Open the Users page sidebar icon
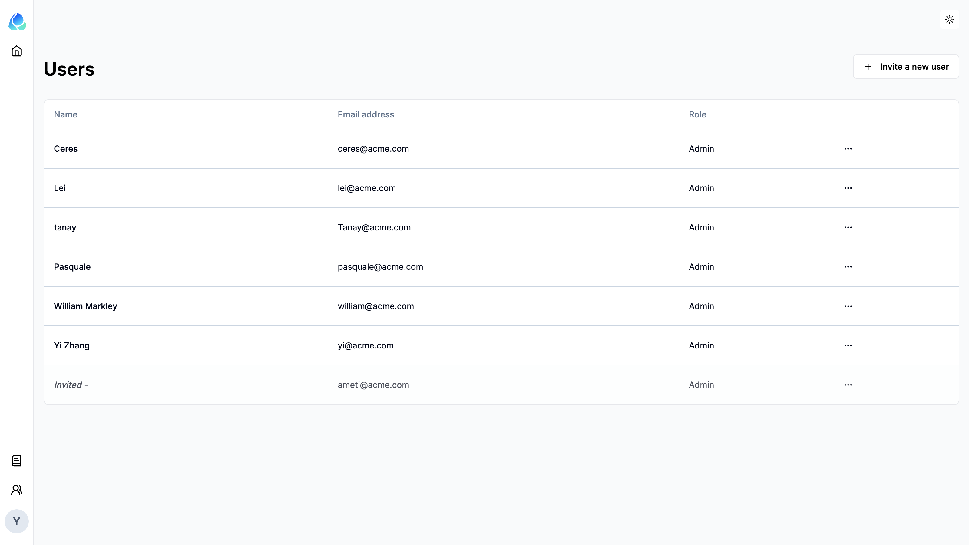 17,490
